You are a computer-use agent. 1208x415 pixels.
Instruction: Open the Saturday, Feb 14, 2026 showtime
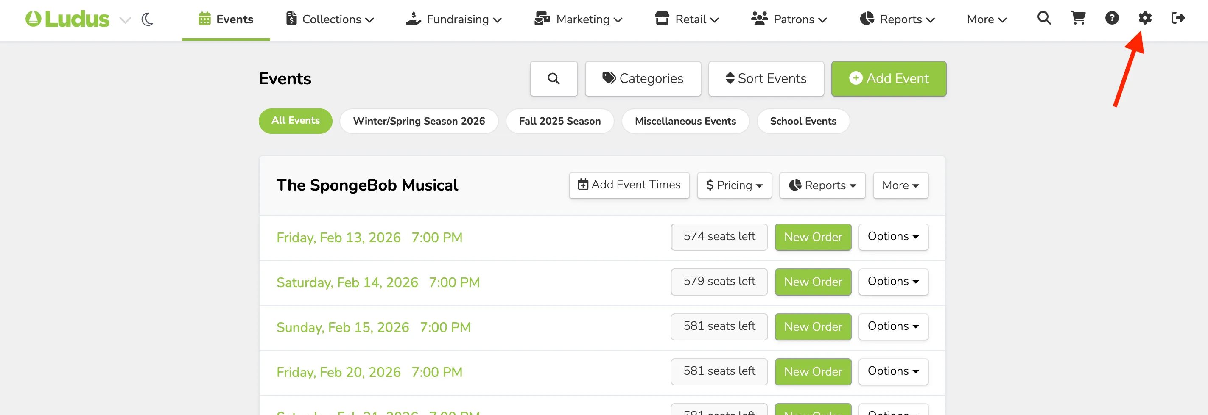(378, 282)
